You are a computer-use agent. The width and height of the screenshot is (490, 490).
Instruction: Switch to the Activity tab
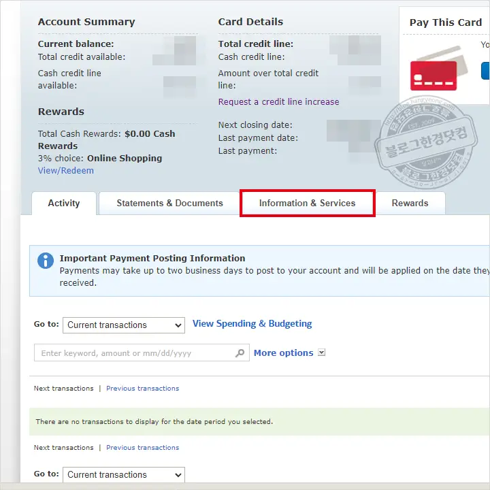(x=63, y=203)
